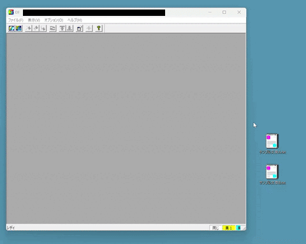Click the jump-to-bottom toolbar icon
This screenshot has height=244, width=306.
(x=69, y=28)
